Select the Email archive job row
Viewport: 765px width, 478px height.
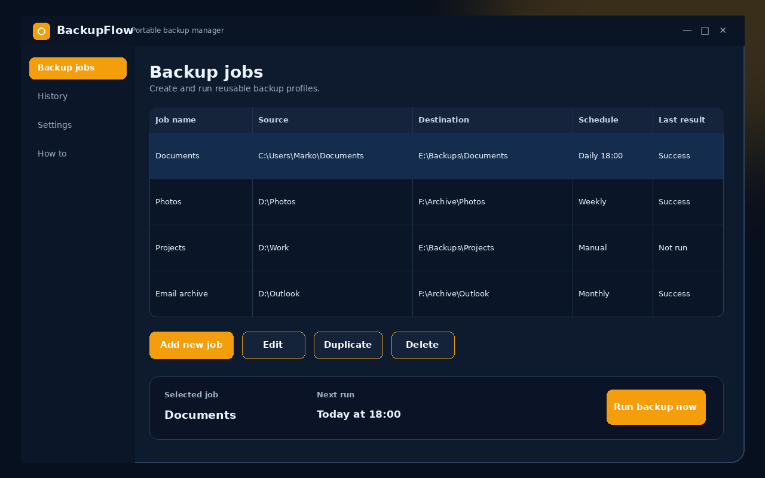tap(436, 294)
